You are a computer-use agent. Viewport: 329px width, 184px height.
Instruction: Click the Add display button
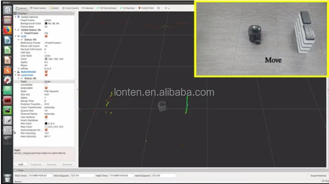[x=21, y=165]
